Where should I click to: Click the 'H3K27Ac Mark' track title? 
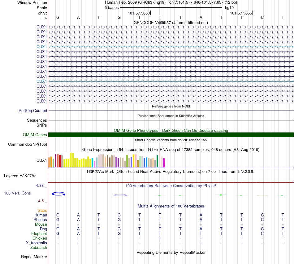171,172
